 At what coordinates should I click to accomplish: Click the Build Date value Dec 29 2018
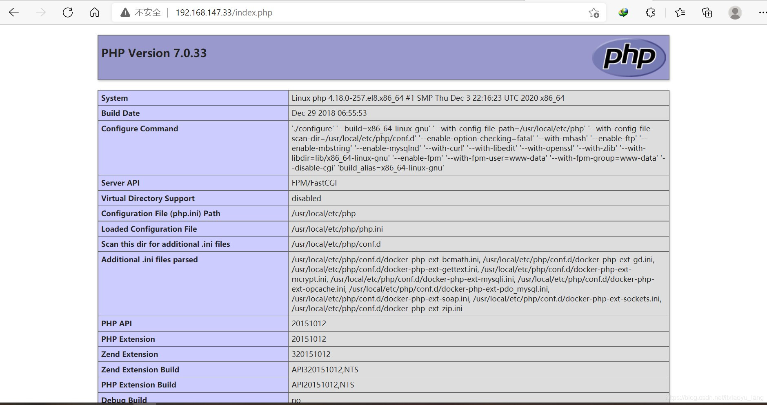click(329, 113)
